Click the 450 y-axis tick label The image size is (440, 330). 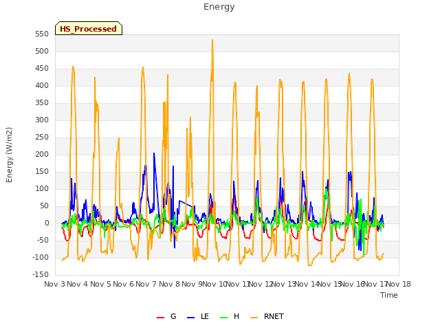coord(42,69)
